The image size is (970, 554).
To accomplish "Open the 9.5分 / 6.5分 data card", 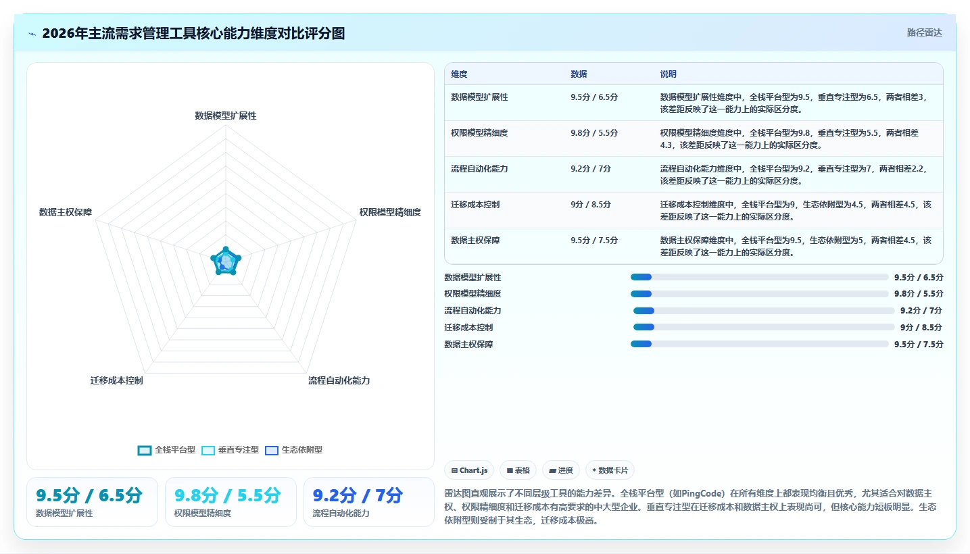I will coord(92,502).
